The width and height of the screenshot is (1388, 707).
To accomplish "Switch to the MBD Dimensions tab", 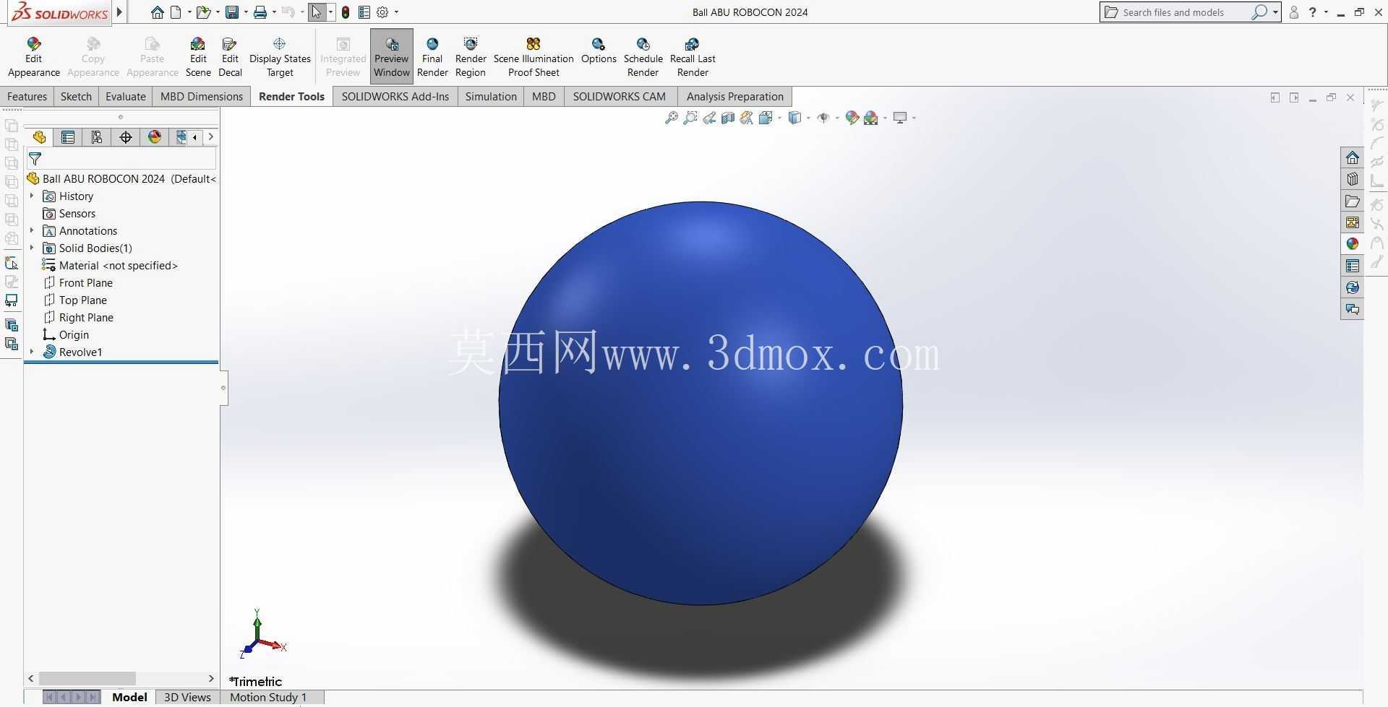I will click(201, 97).
